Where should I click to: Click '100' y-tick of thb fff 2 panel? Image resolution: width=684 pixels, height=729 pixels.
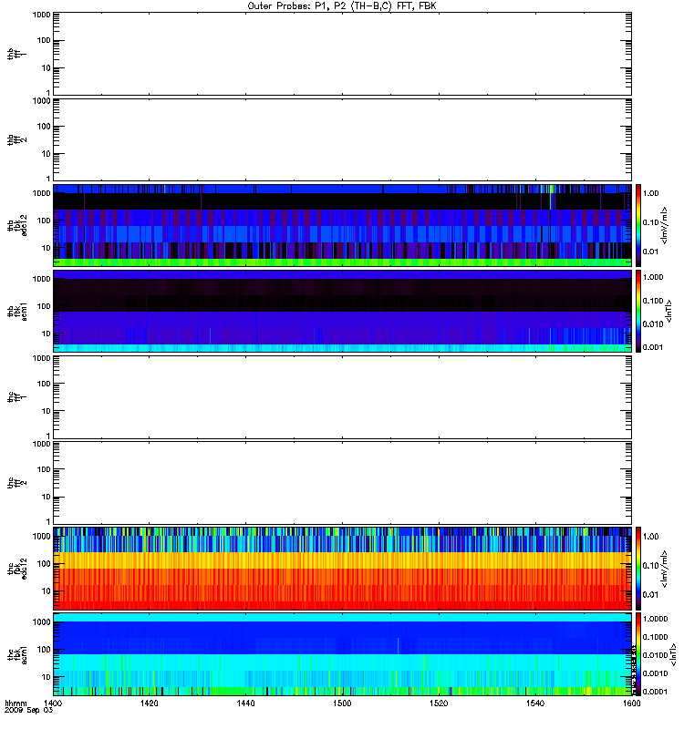coord(44,127)
